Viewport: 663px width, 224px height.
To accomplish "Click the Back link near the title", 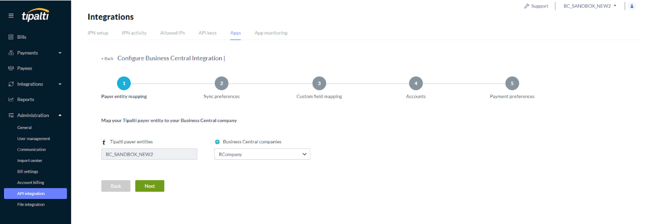I will [107, 58].
